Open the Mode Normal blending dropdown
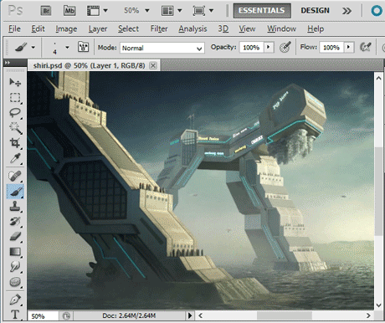Viewport: 385px width, 323px height. coord(162,48)
